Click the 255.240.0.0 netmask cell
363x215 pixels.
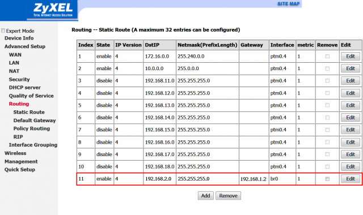click(x=208, y=57)
